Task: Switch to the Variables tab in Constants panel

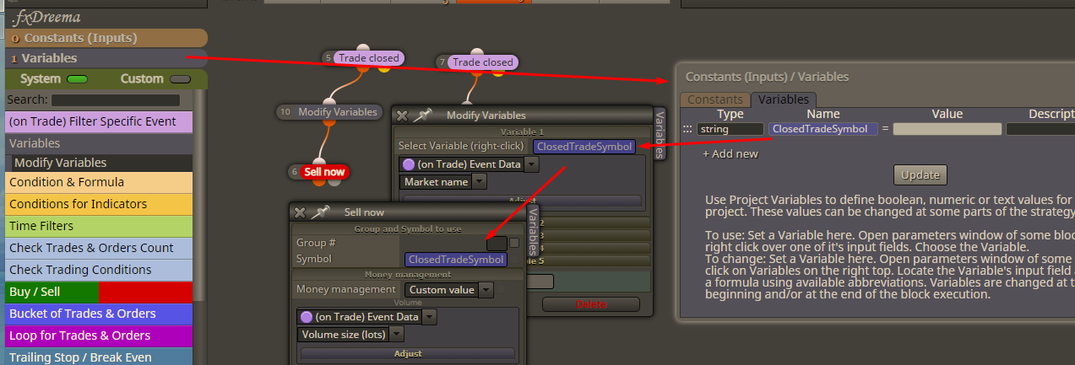Action: [x=783, y=99]
